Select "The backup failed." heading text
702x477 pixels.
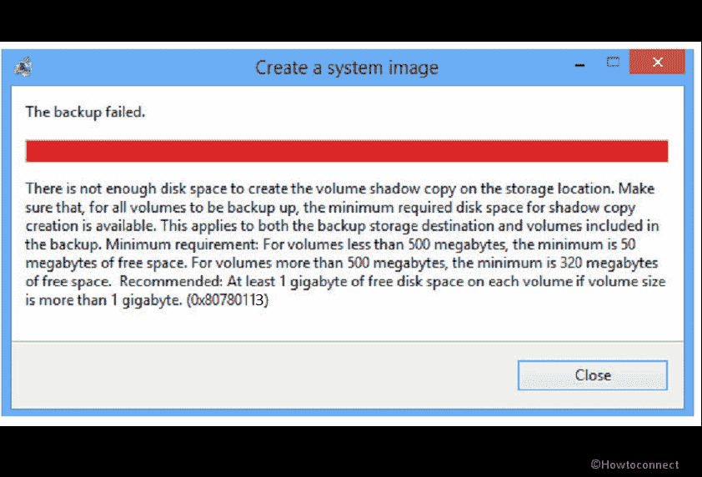tap(85, 111)
